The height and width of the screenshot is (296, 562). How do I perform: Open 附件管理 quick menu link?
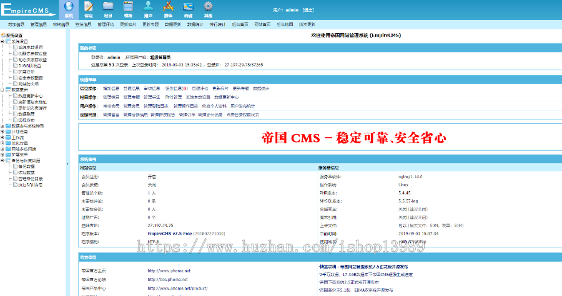pos(174,97)
